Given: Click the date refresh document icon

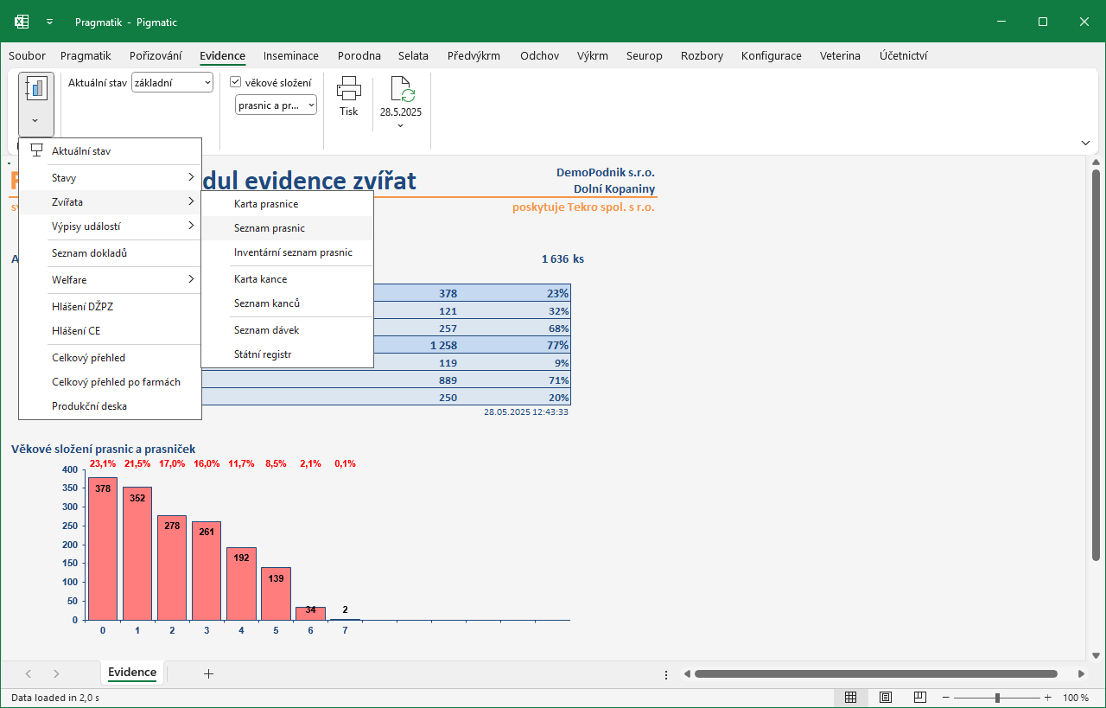Looking at the screenshot, I should (401, 89).
